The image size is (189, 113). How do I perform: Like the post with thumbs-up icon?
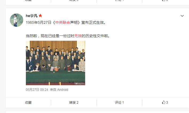coord(164,102)
